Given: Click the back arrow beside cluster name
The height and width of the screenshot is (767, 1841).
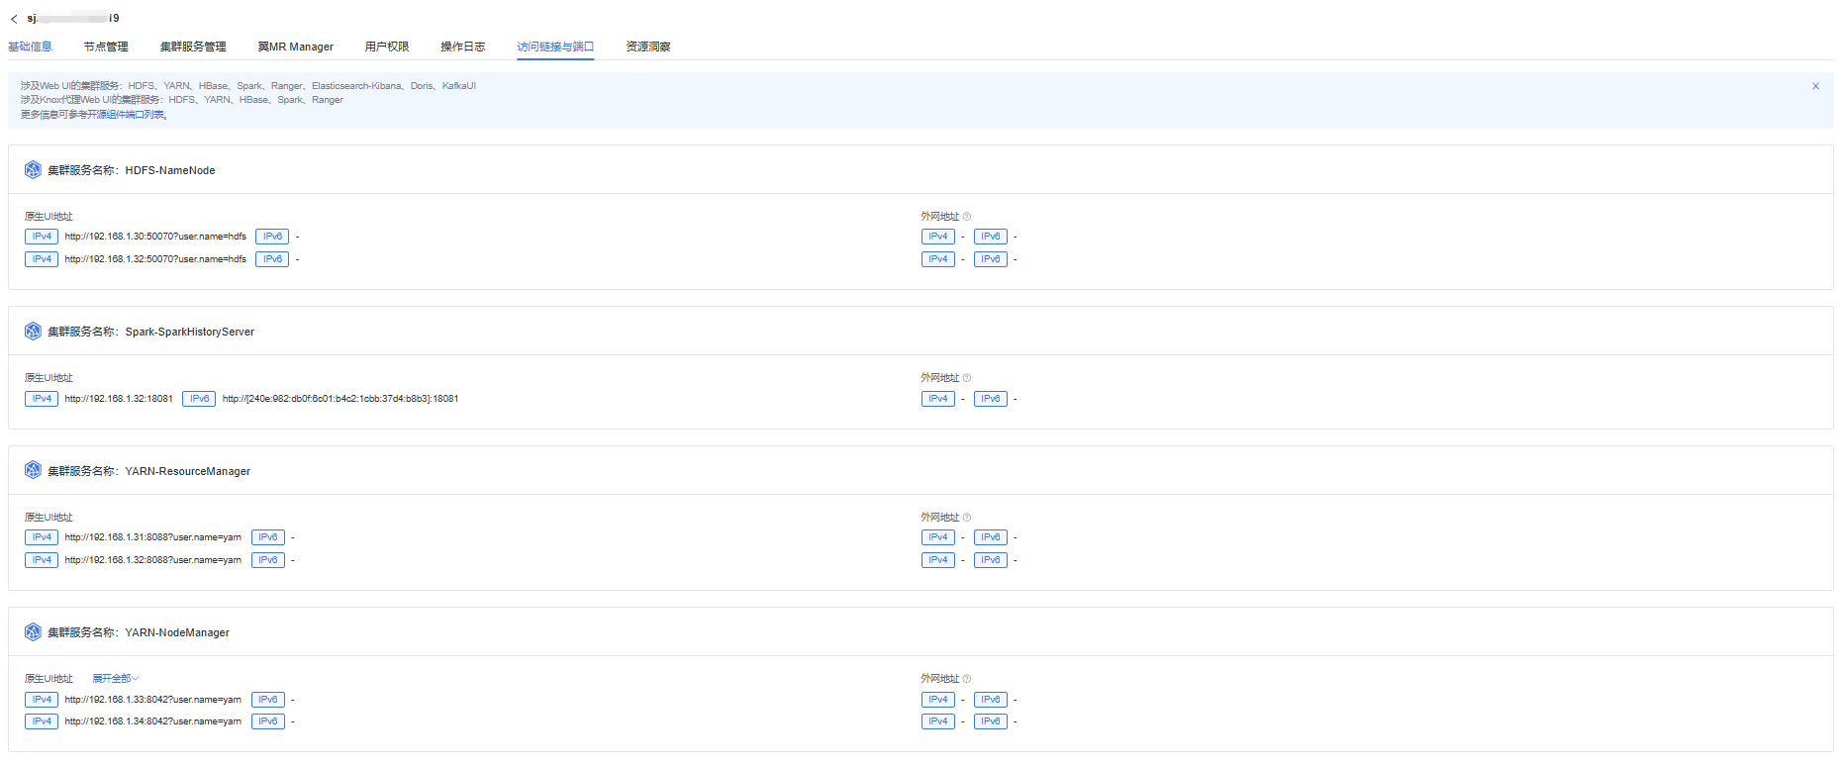Looking at the screenshot, I should tap(14, 19).
